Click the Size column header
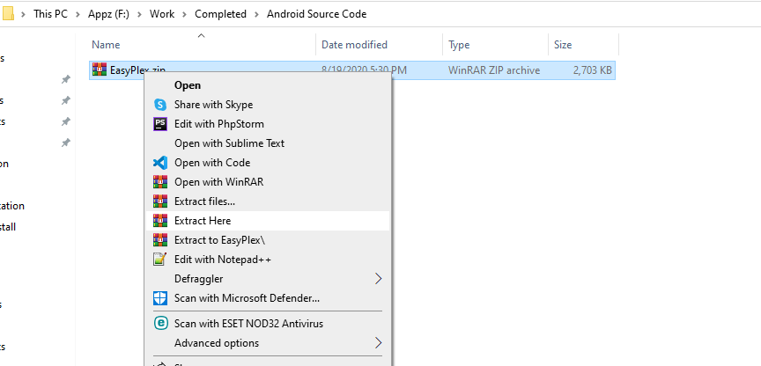Viewport: 761px width, 366px height. pyautogui.click(x=562, y=45)
